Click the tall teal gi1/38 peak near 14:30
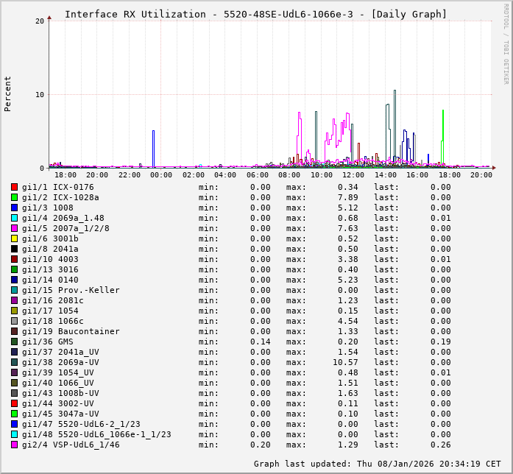Image resolution: width=513 pixels, height=474 pixels. point(395,127)
